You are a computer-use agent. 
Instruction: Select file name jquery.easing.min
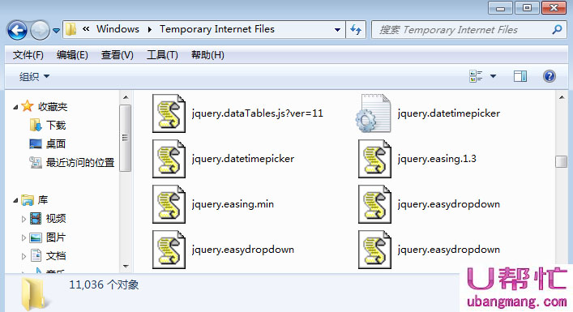click(233, 204)
